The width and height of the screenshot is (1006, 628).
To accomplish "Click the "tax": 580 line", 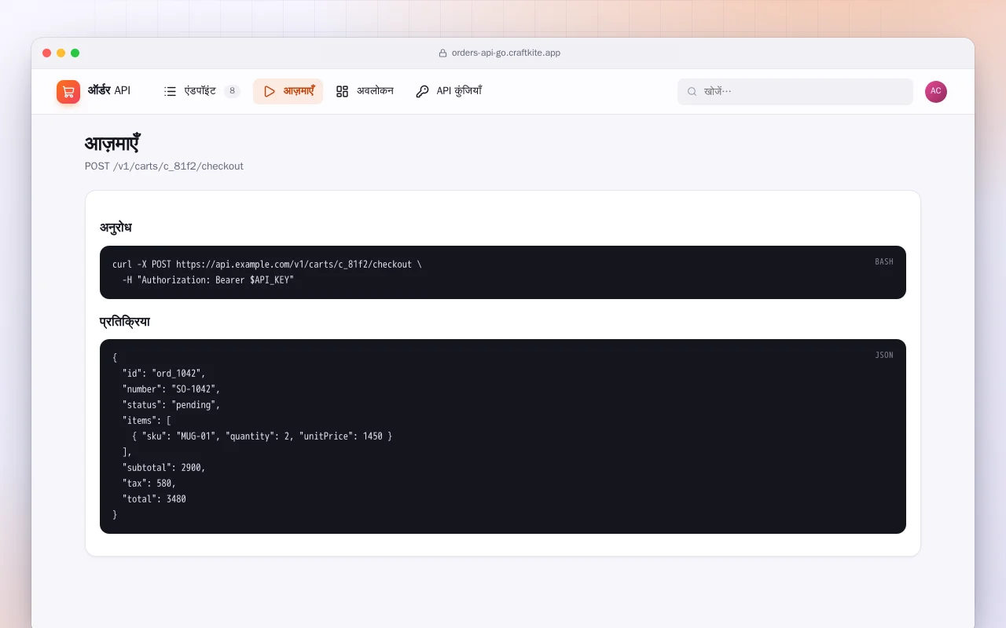I will (149, 484).
